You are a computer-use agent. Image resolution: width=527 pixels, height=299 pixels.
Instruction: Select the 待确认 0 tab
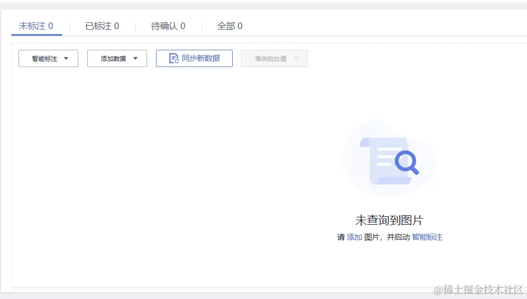(168, 26)
